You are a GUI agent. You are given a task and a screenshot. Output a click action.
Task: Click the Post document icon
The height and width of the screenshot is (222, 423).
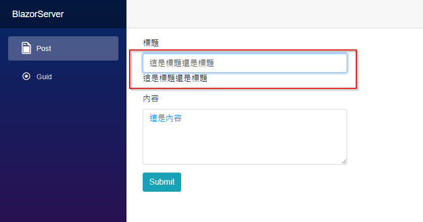tap(26, 48)
